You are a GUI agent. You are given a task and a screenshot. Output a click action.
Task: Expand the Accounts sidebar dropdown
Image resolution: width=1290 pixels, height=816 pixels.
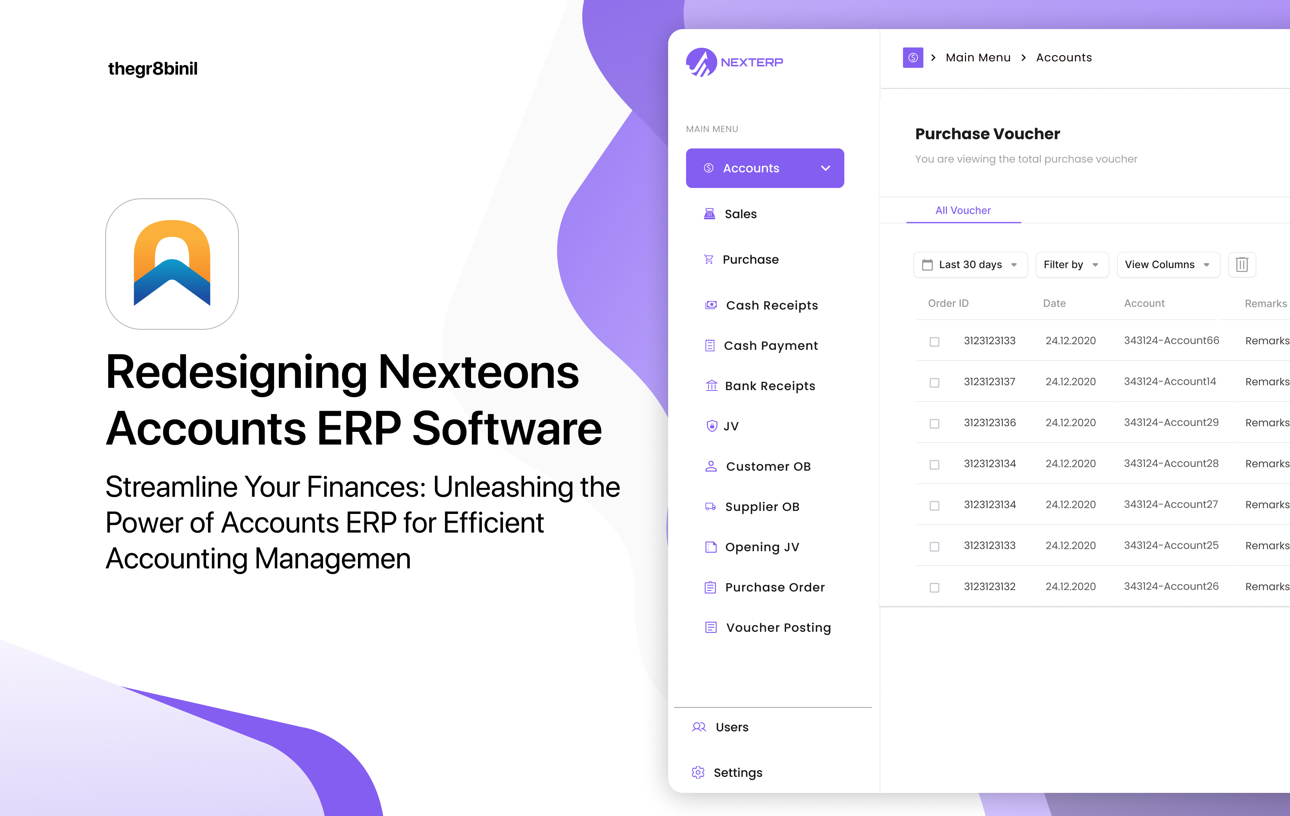coord(824,168)
